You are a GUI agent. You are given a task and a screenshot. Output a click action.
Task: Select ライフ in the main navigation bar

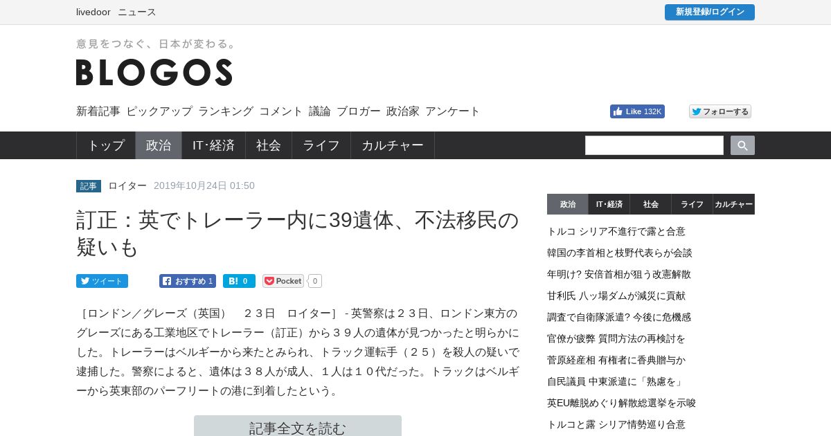pyautogui.click(x=321, y=145)
